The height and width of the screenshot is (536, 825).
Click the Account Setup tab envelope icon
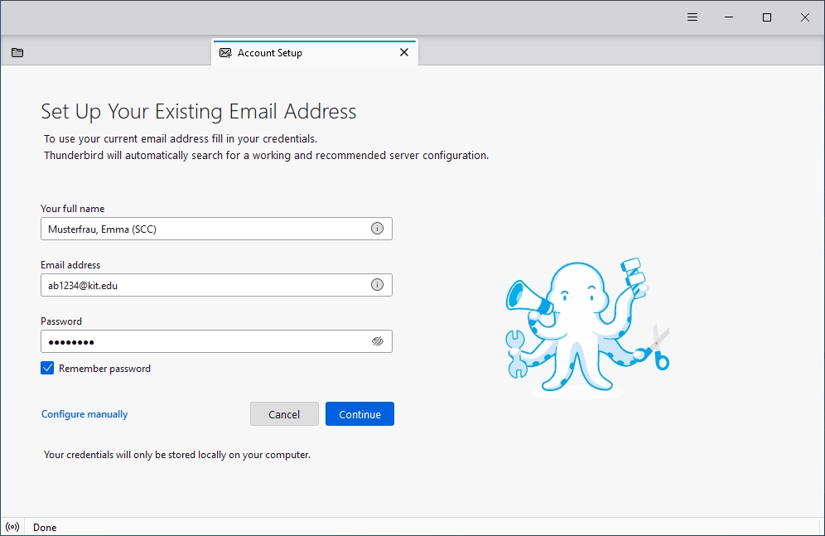225,52
